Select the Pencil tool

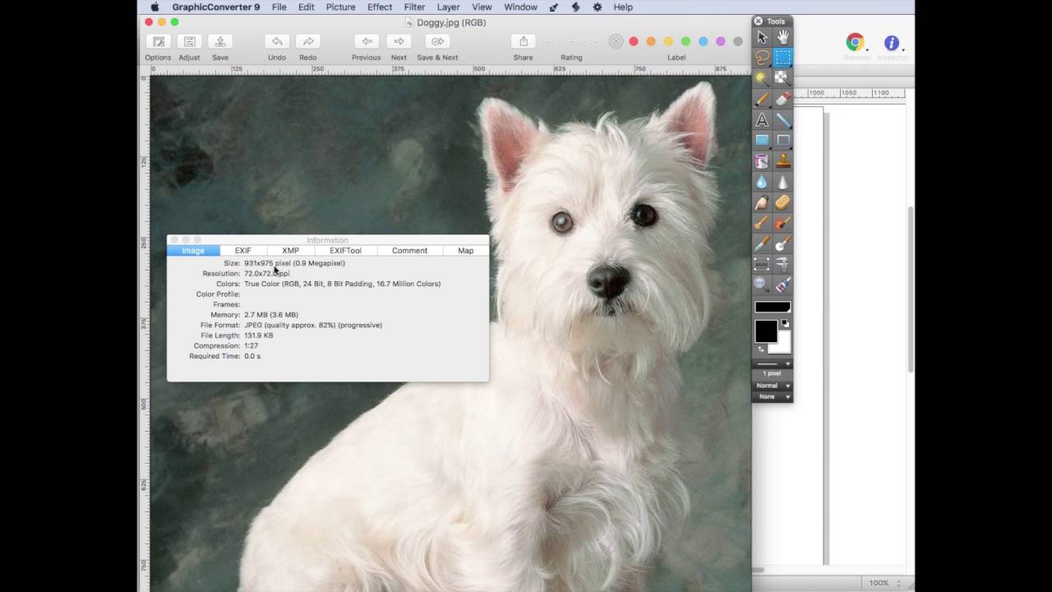(762, 99)
